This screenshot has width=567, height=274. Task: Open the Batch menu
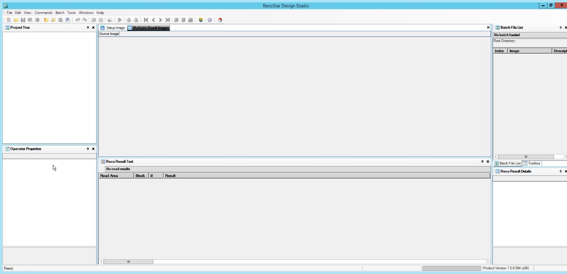coord(60,13)
